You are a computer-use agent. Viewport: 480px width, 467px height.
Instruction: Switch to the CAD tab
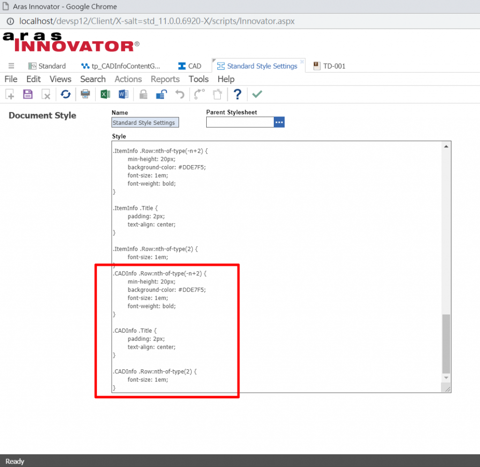pyautogui.click(x=190, y=66)
